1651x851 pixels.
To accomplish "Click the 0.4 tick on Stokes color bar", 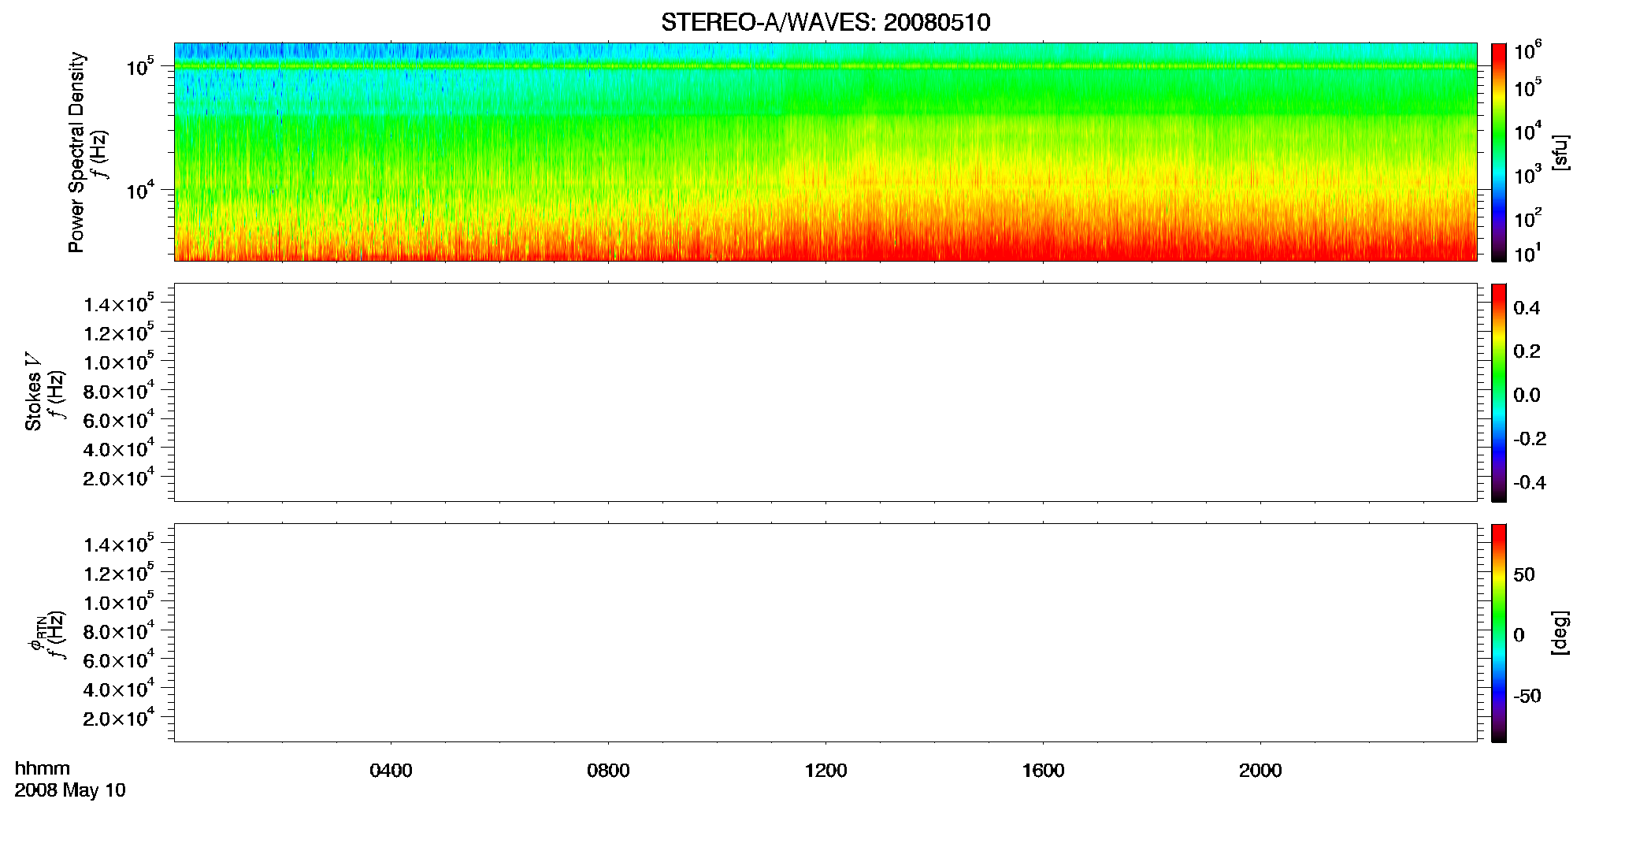I will tap(1527, 308).
